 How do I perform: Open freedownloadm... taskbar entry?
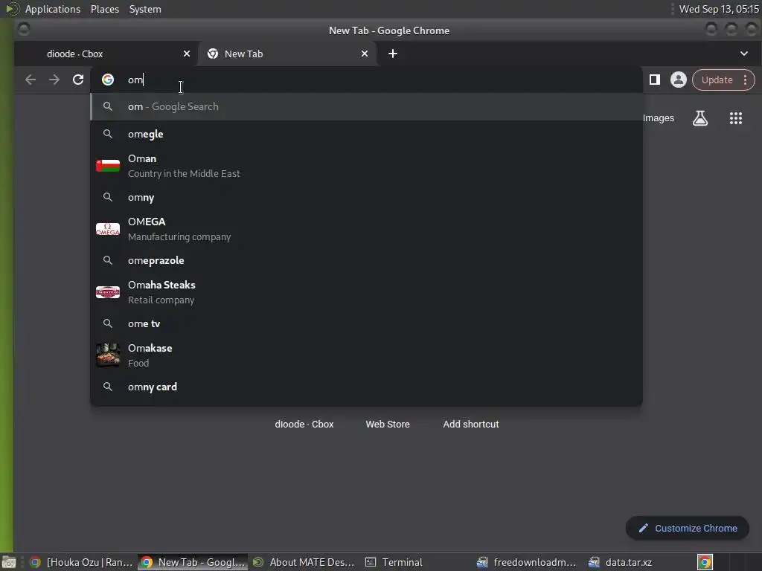click(527, 562)
